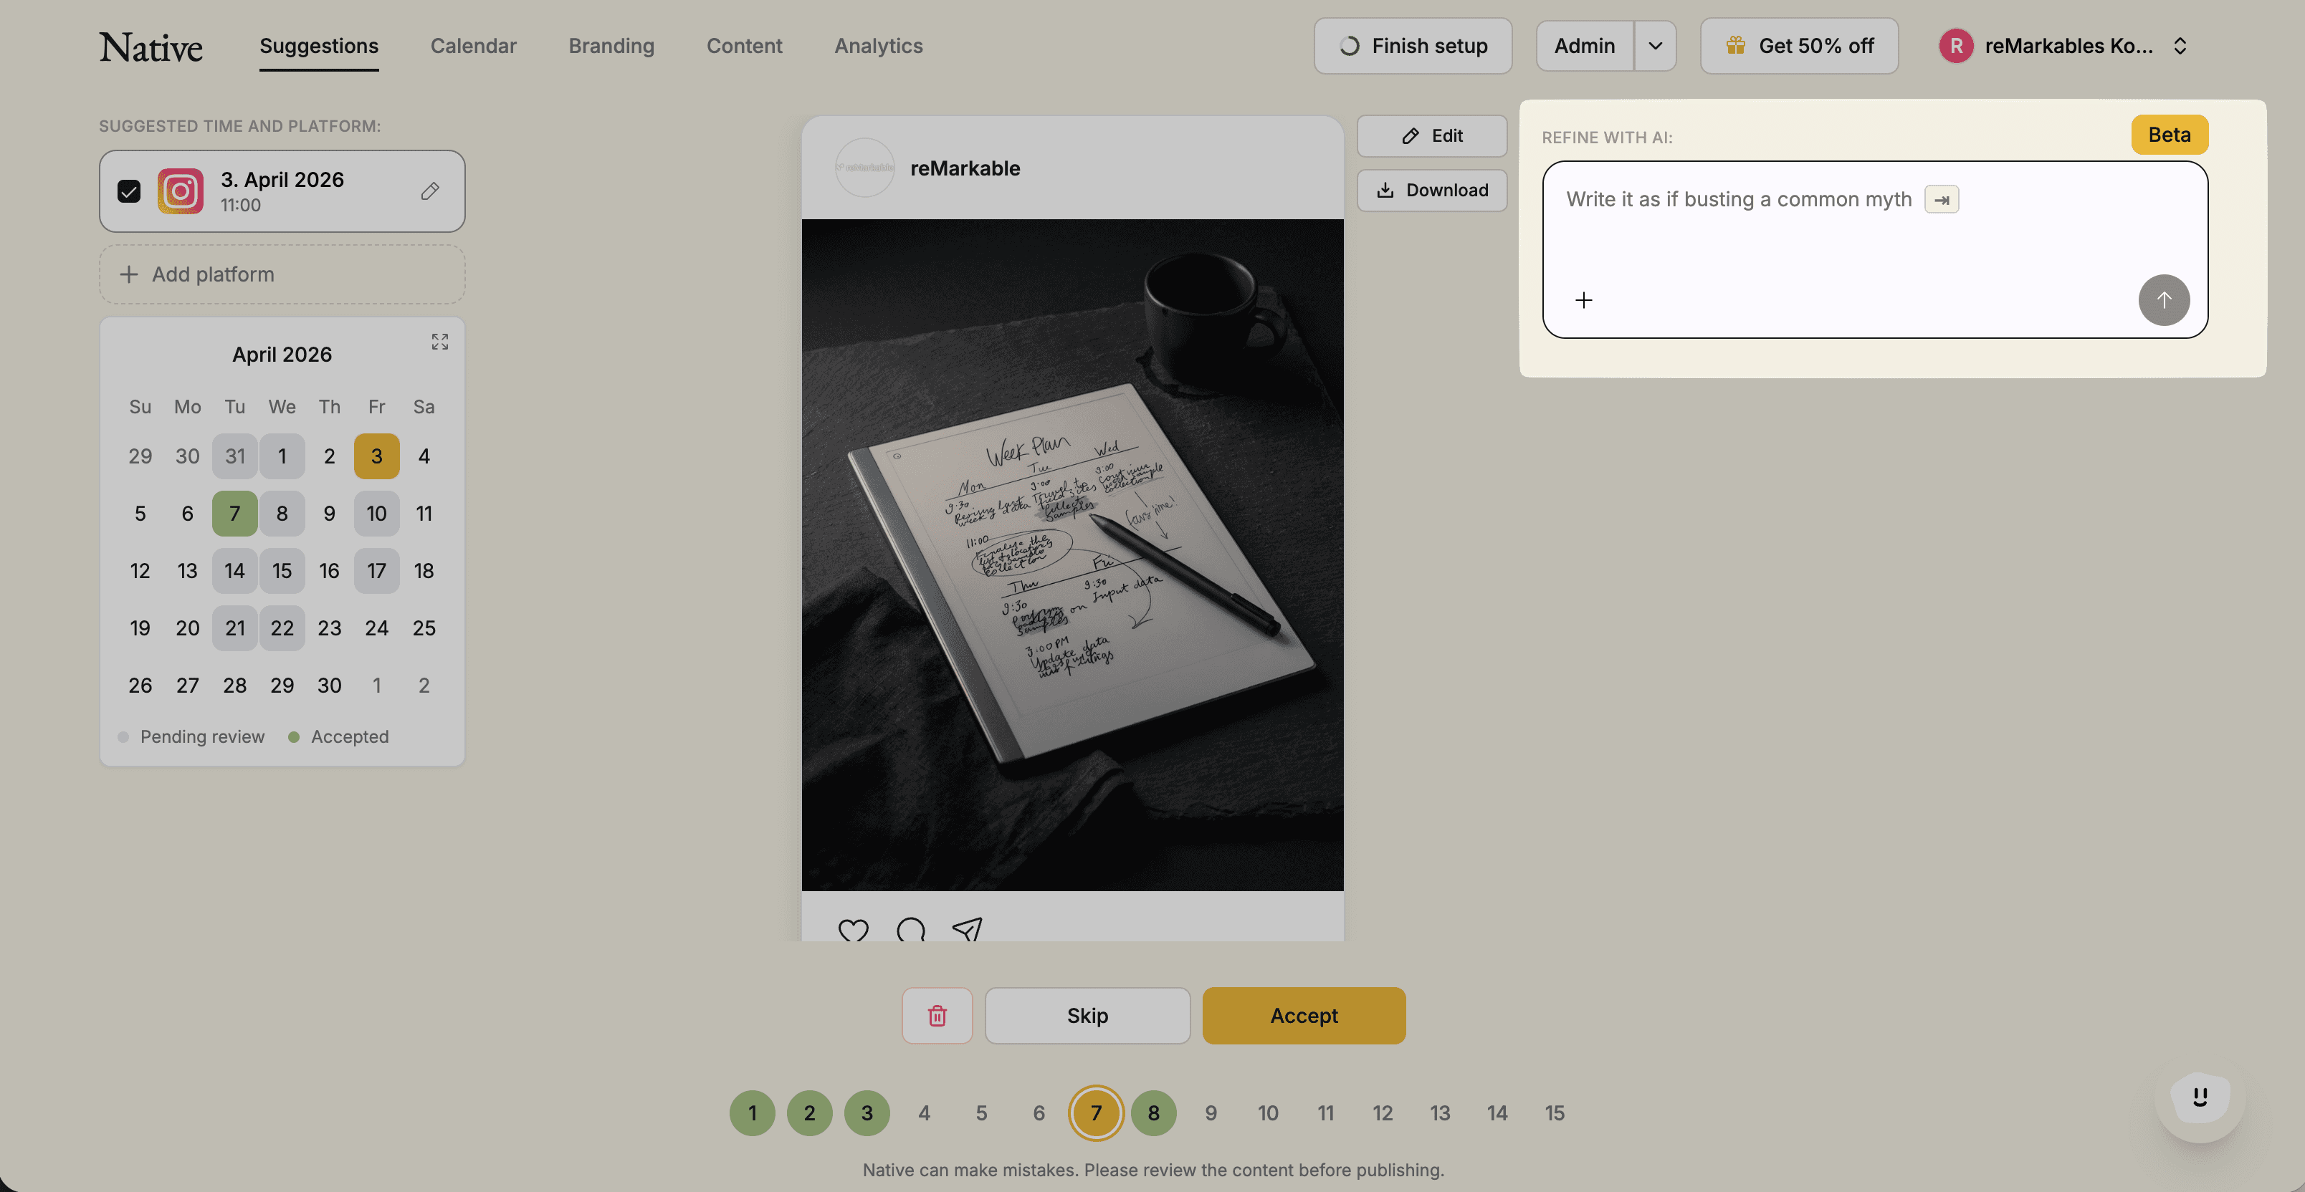
Task: Click the red trash delete icon
Action: pos(937,1015)
